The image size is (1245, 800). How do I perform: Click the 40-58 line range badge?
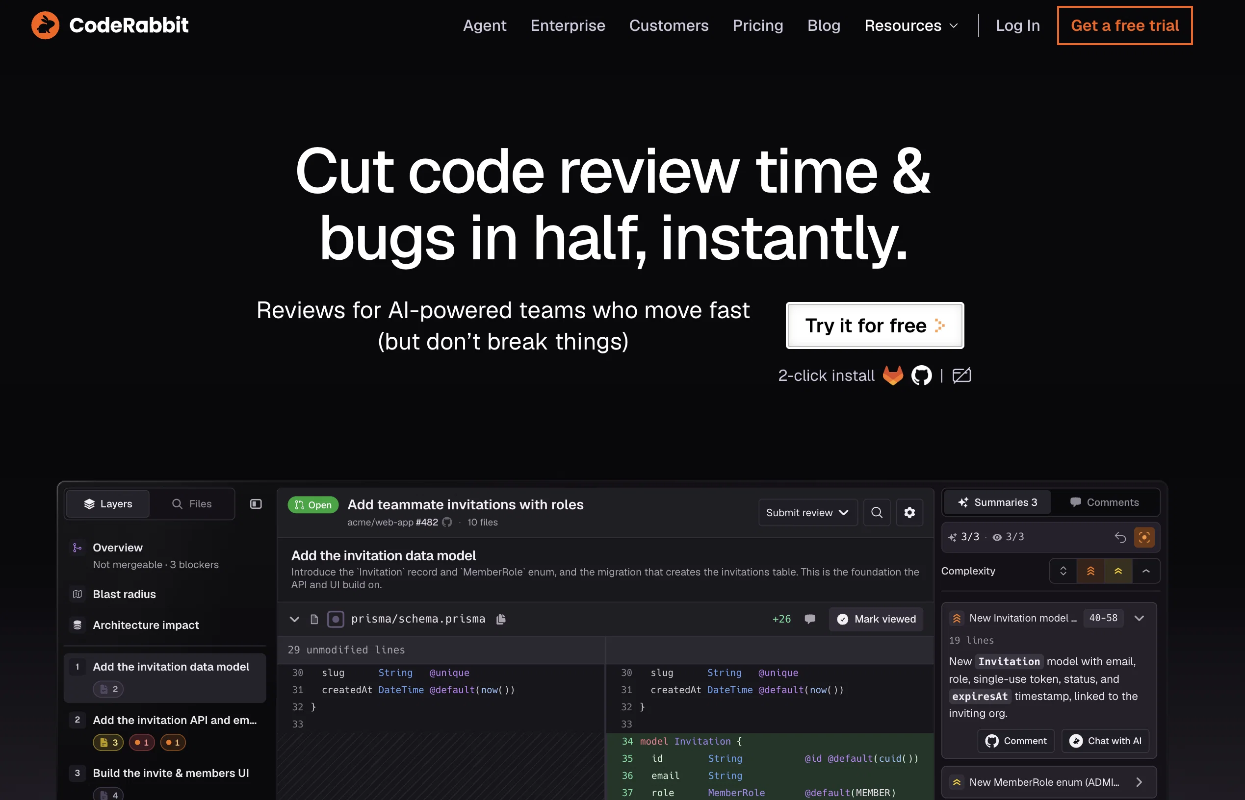pyautogui.click(x=1103, y=618)
